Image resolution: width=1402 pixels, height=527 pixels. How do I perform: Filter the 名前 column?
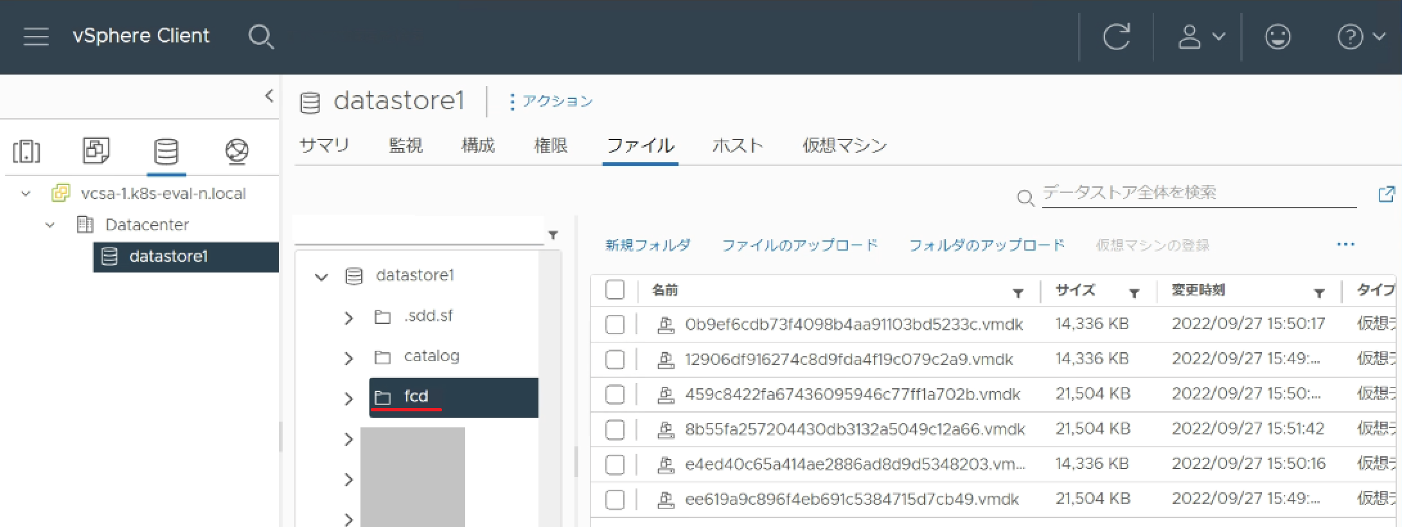(1018, 294)
